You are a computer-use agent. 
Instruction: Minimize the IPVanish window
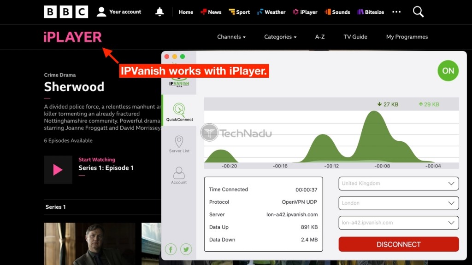175,57
